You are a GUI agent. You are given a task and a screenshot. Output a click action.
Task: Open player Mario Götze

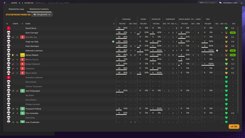(31, 73)
